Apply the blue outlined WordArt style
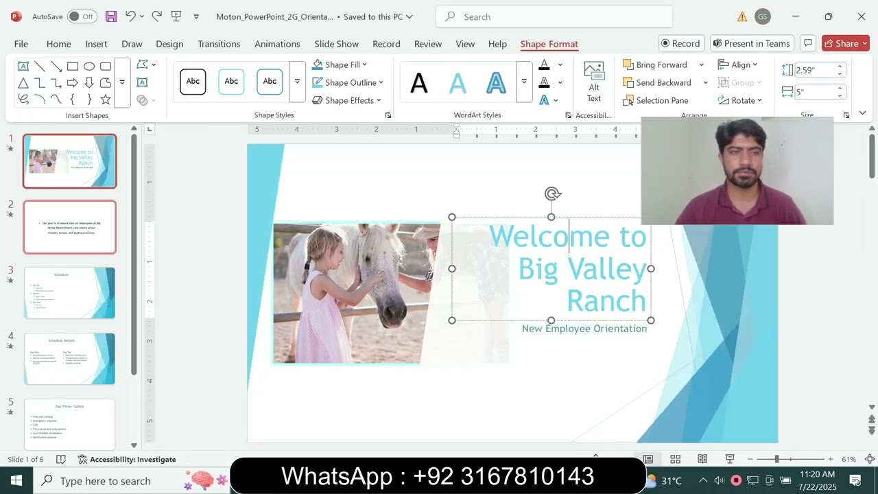The height and width of the screenshot is (494, 878). 495,83
